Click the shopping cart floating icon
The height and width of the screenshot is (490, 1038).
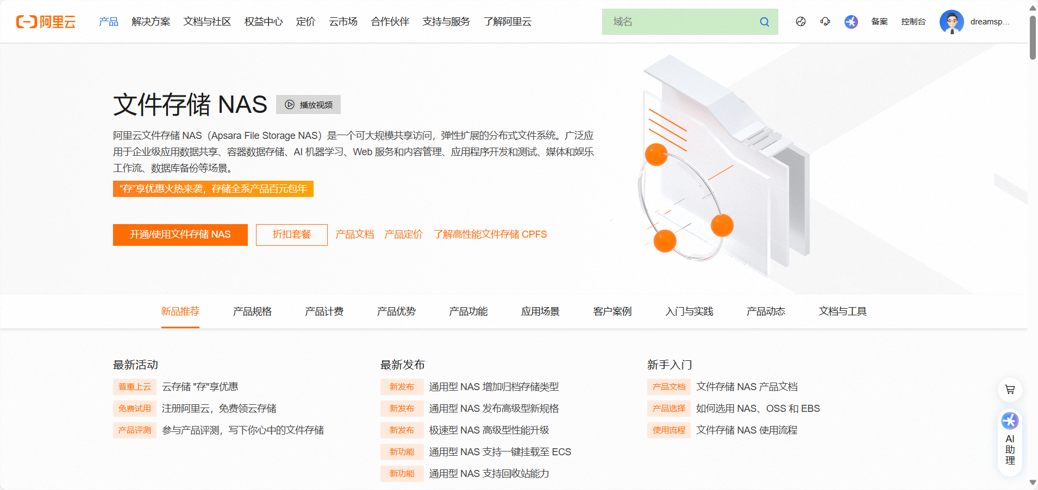1010,389
